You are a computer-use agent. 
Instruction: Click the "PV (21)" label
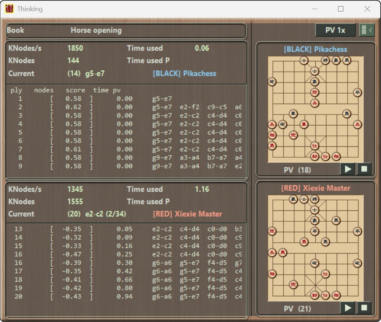[297, 309]
